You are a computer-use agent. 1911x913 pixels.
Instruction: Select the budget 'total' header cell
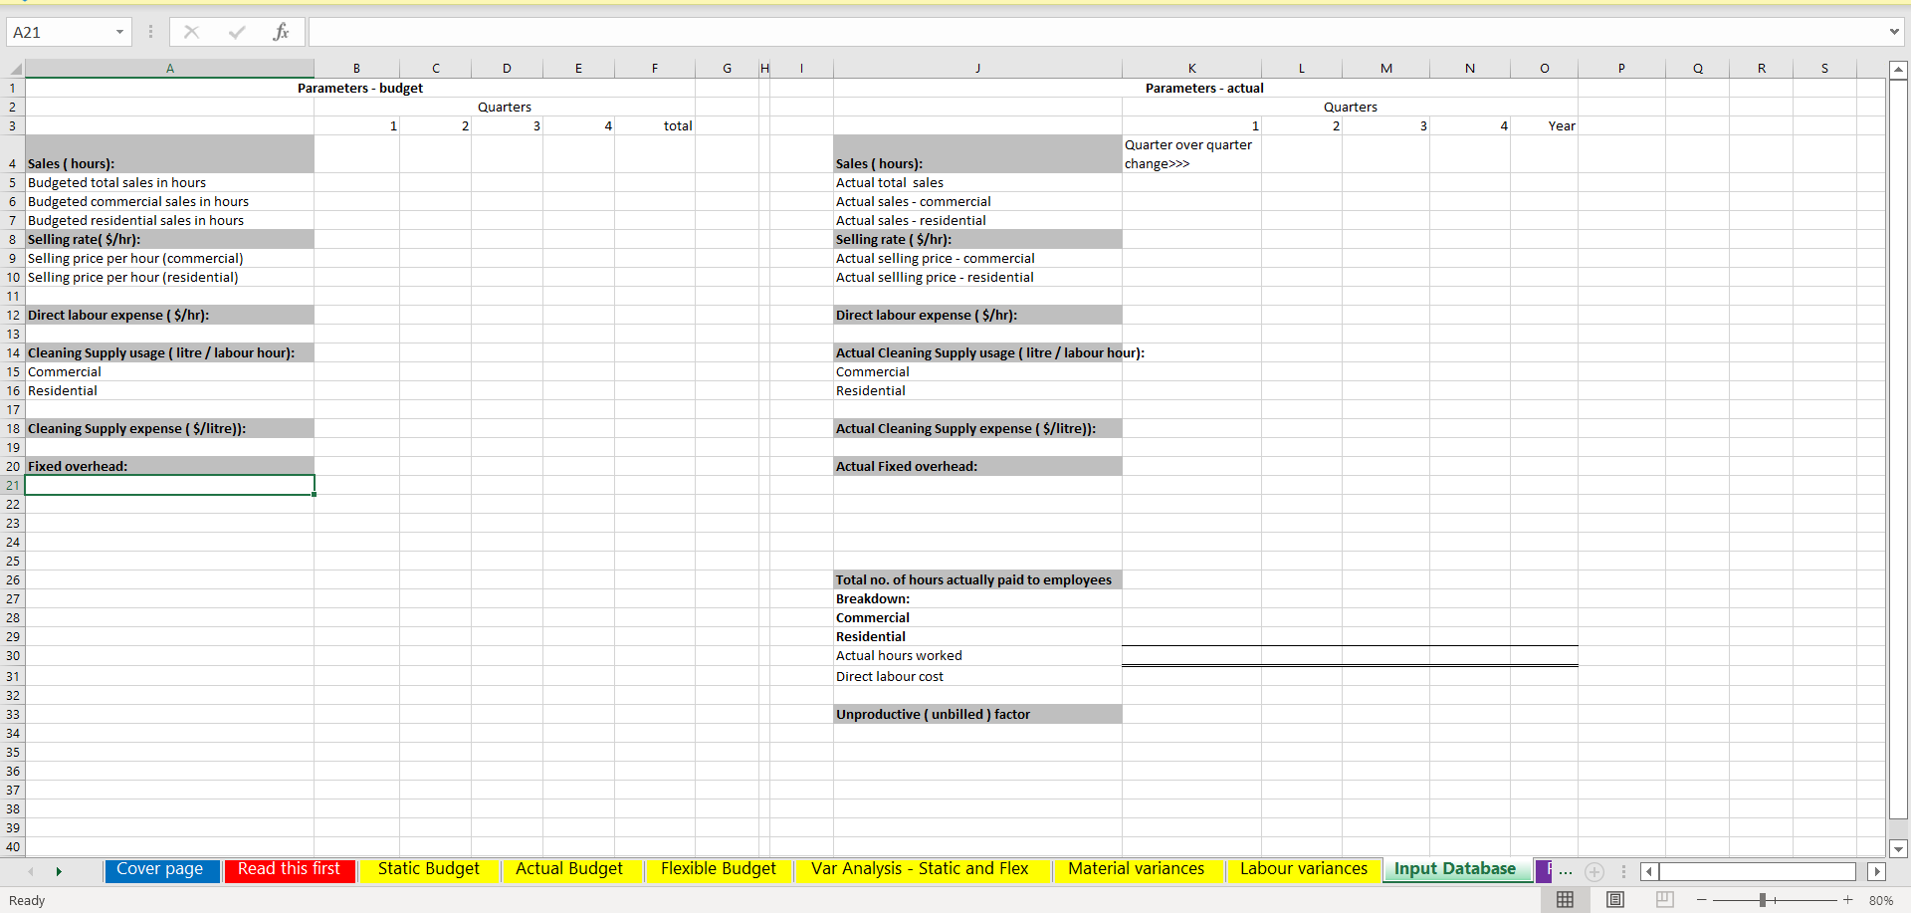(x=655, y=125)
